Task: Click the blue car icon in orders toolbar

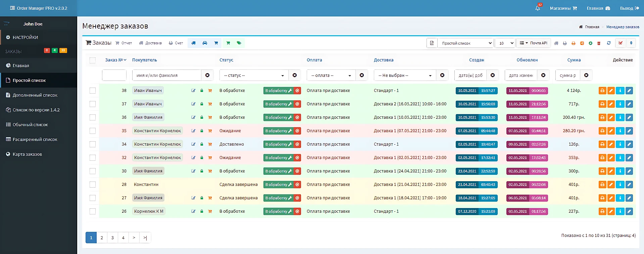Action: click(205, 43)
